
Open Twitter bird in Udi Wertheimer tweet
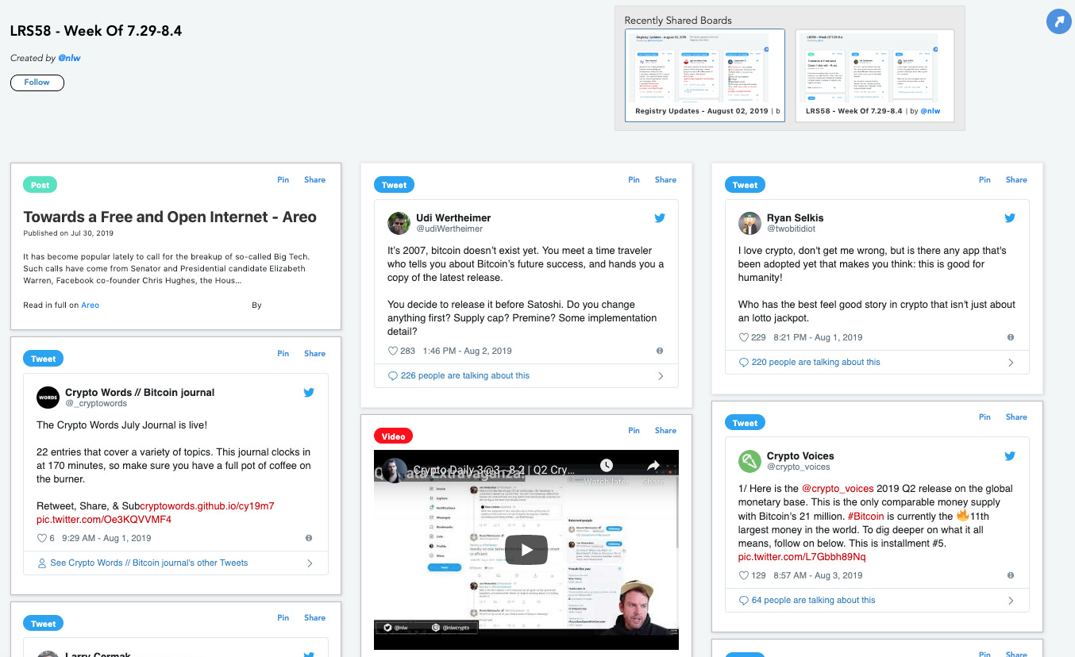click(660, 218)
